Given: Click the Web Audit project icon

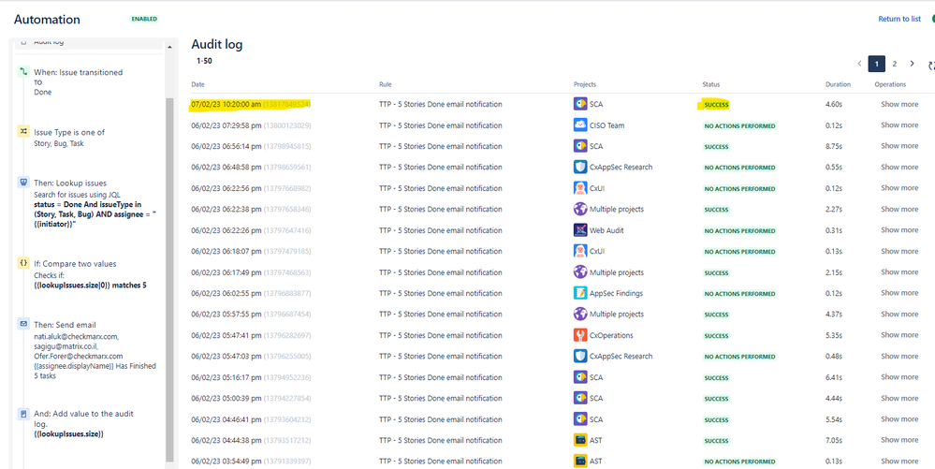Looking at the screenshot, I should 580,229.
